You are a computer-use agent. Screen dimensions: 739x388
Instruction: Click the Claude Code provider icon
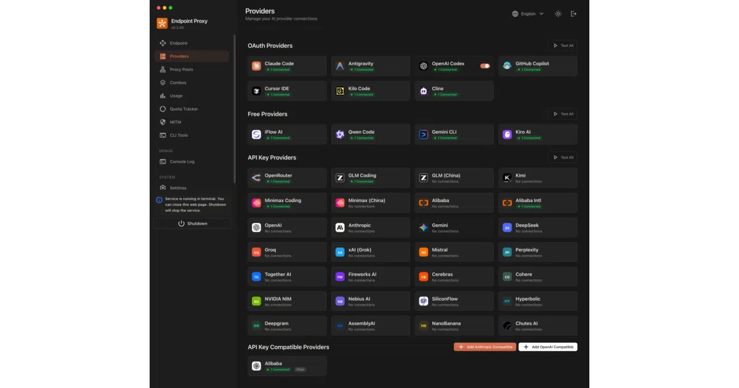click(256, 66)
